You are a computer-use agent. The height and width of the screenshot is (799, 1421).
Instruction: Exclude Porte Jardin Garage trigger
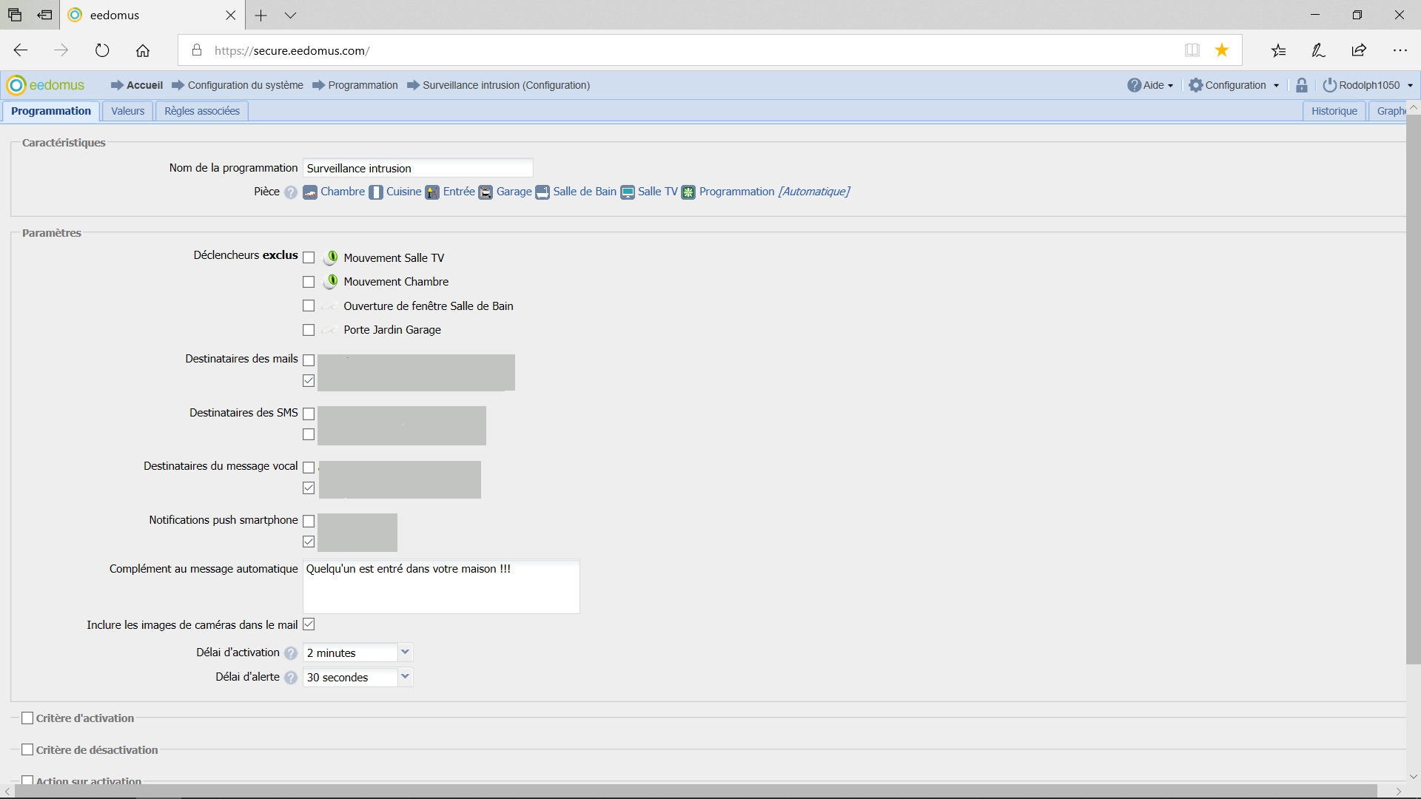(x=309, y=330)
